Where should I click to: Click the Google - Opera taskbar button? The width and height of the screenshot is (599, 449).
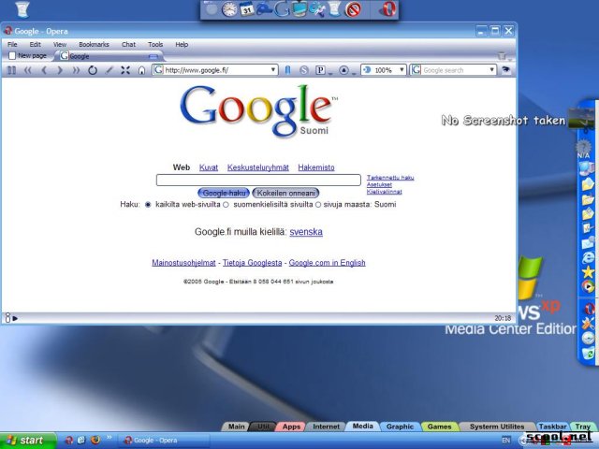pyautogui.click(x=163, y=441)
